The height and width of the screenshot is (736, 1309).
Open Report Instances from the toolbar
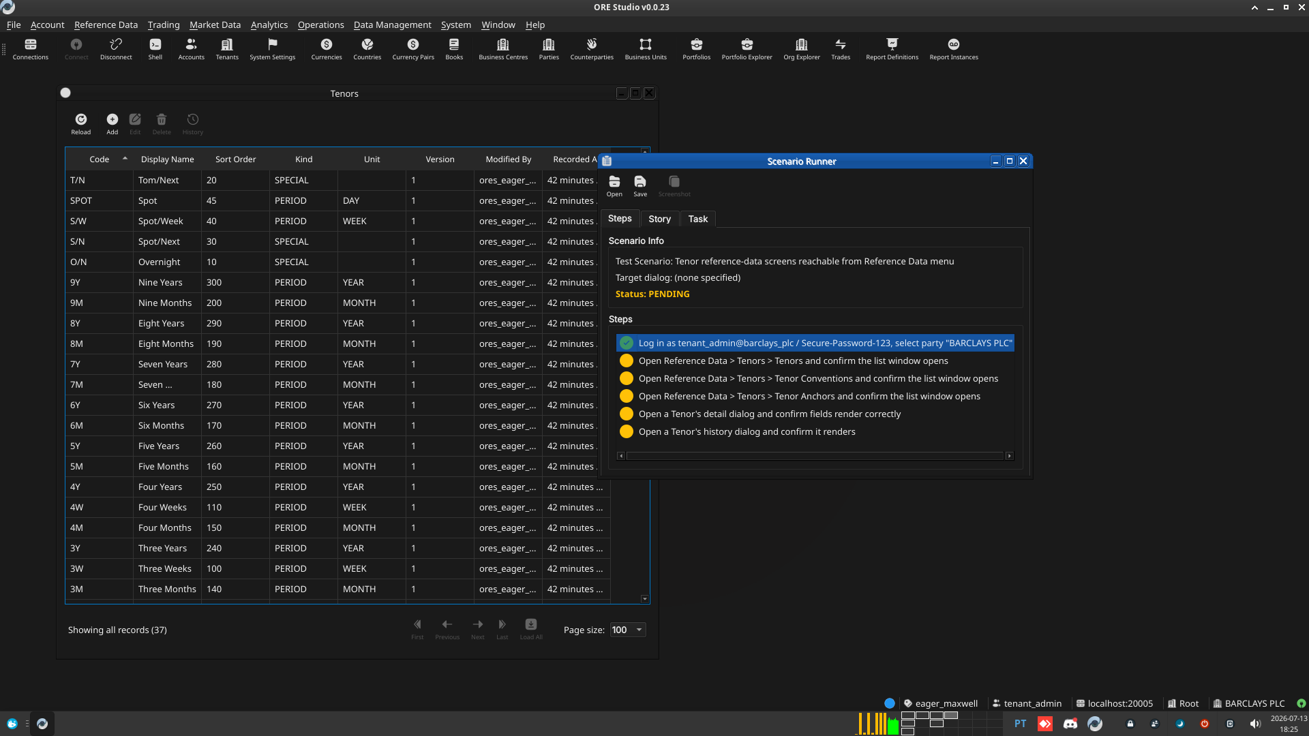tap(954, 48)
